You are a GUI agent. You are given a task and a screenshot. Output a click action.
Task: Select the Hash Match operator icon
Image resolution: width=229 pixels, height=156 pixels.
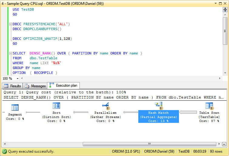point(159,106)
